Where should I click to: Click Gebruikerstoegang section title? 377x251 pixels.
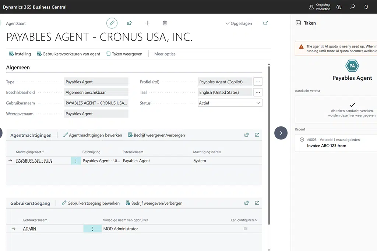tap(30, 204)
